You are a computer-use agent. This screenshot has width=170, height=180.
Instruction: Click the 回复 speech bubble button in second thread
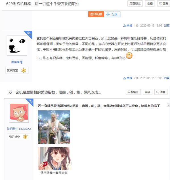point(161,92)
